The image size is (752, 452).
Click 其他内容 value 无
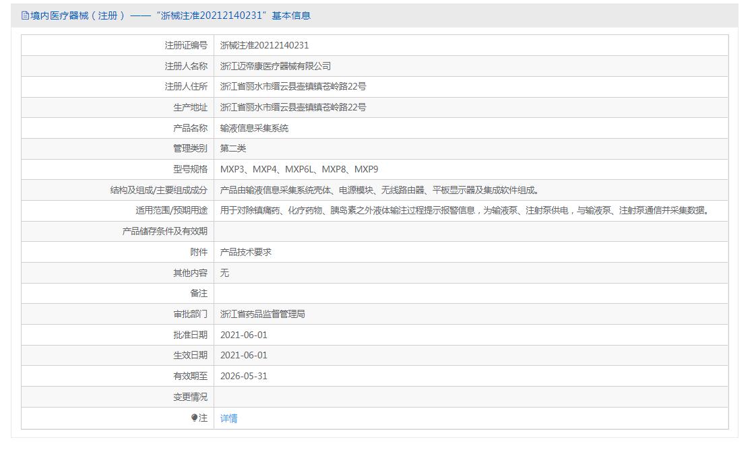click(224, 273)
